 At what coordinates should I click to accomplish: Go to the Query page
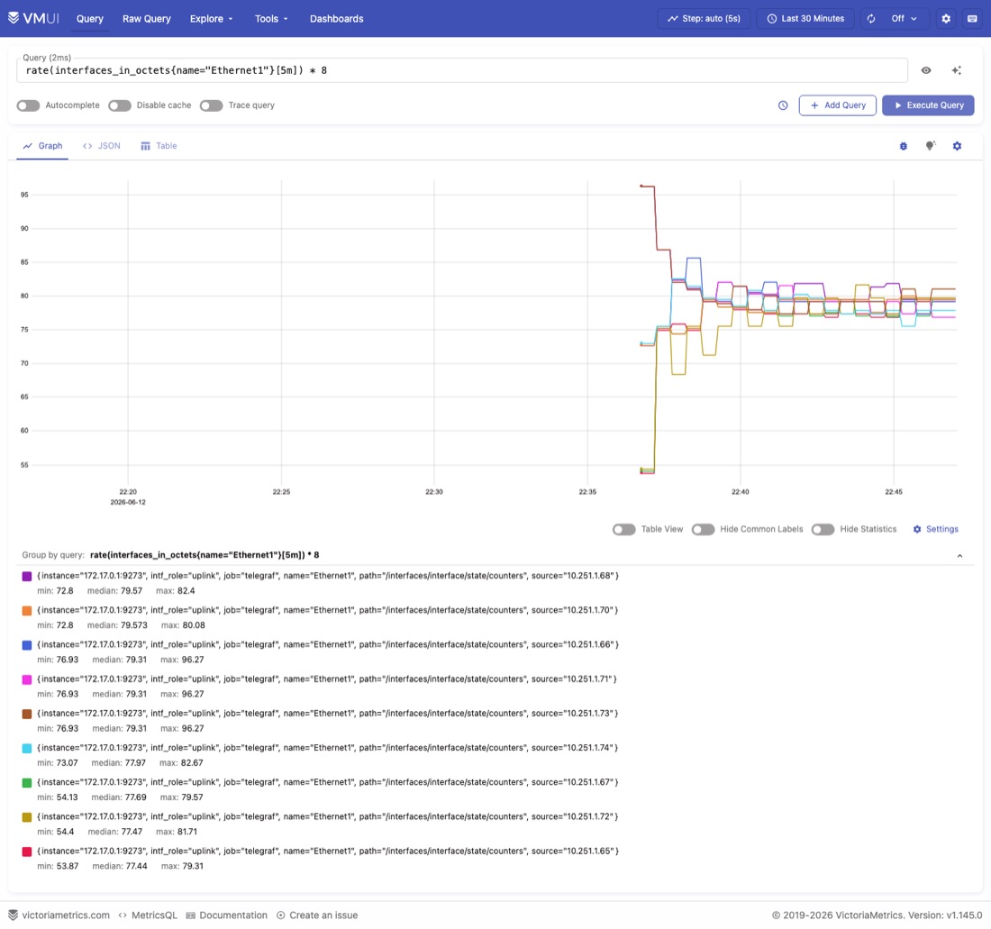tap(90, 18)
